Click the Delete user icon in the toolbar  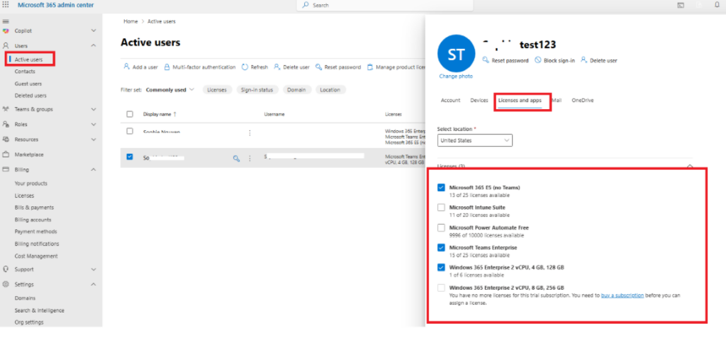[x=277, y=67]
